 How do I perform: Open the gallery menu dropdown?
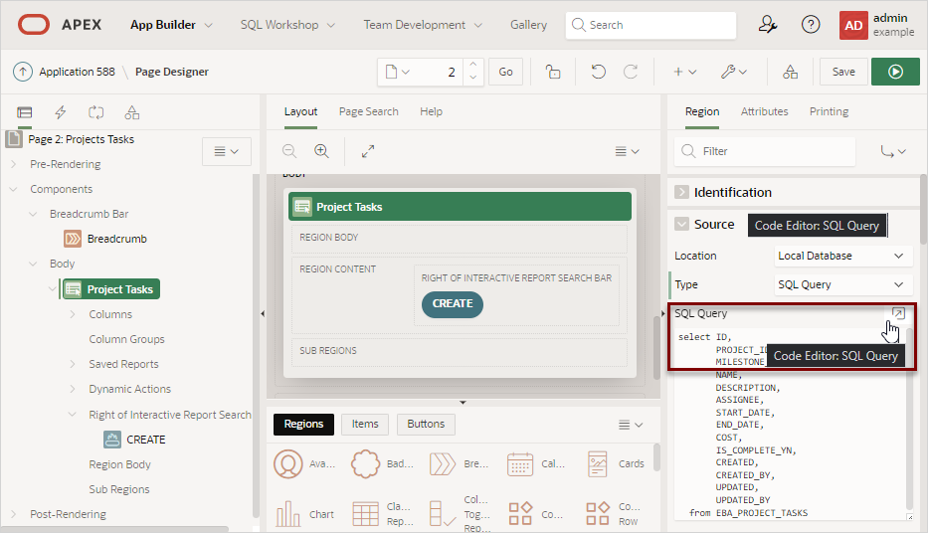pyautogui.click(x=631, y=425)
